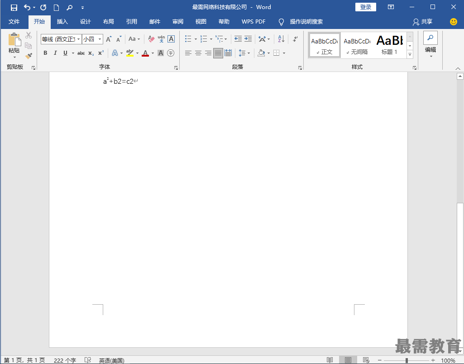This screenshot has width=464, height=364.
Task: Increase the paragraph indent
Action: point(248,39)
